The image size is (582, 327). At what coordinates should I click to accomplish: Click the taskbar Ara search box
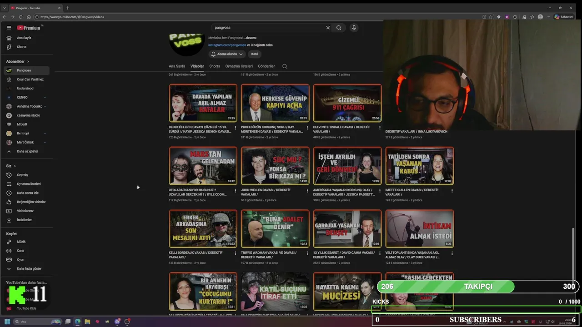pyautogui.click(x=37, y=322)
